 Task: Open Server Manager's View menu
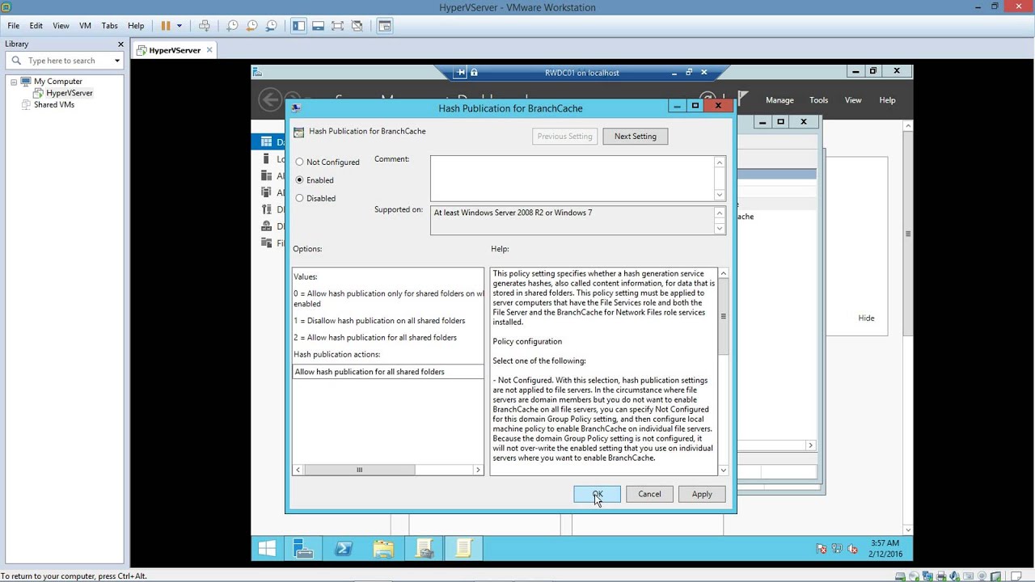point(853,100)
